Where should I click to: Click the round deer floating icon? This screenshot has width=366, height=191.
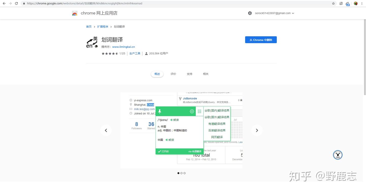(x=338, y=155)
